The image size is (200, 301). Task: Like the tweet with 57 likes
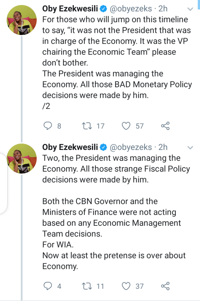click(x=126, y=126)
